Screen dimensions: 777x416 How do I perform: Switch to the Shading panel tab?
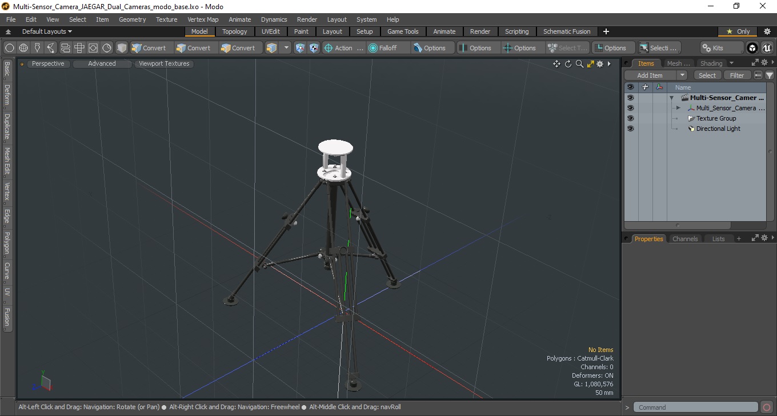(711, 63)
